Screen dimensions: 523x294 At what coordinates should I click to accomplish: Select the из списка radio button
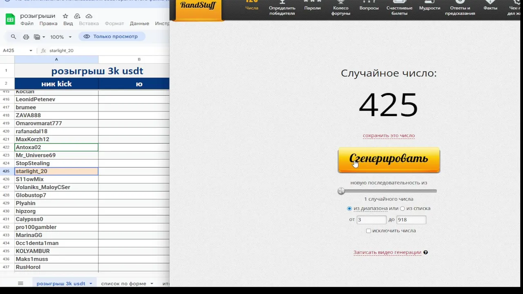coord(402,209)
